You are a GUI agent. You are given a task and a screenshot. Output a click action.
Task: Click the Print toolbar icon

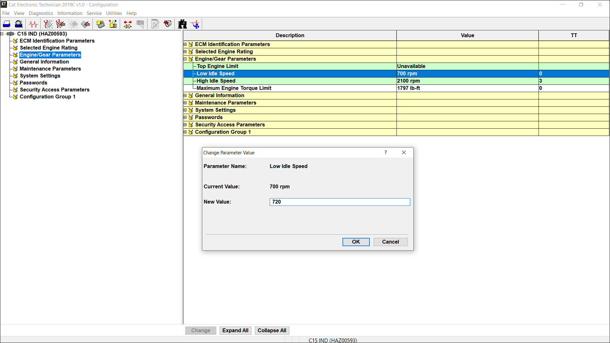pos(7,24)
